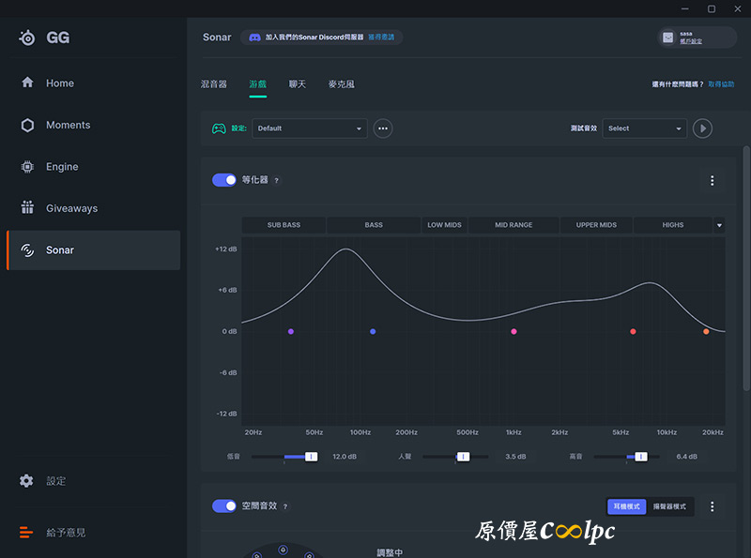Click the Sonar page title
Viewport: 751px width, 558px height.
(217, 38)
